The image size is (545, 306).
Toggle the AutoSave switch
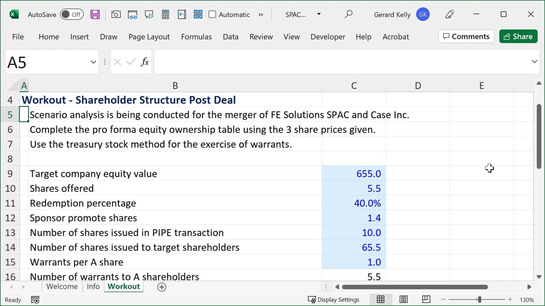71,15
